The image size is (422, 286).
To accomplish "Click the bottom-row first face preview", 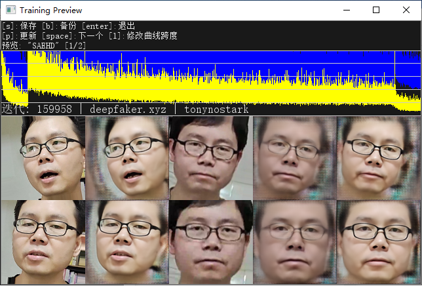I will [43, 242].
